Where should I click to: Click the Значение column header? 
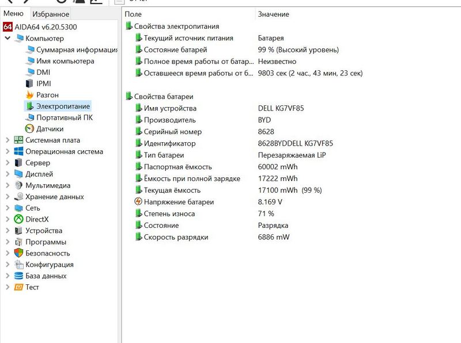[x=273, y=14]
